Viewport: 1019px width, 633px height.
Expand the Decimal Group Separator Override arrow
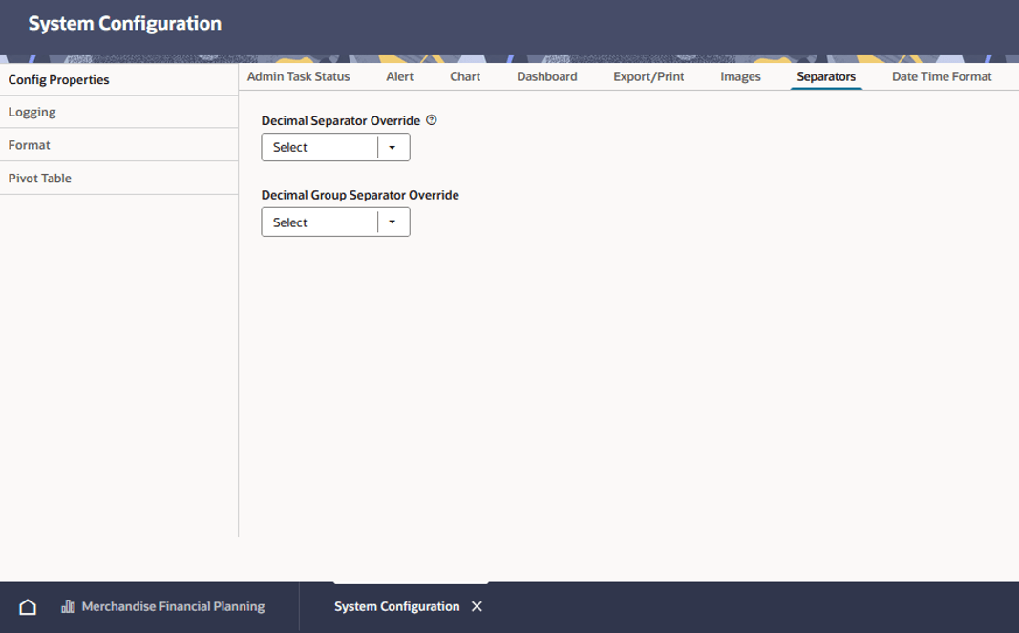coord(393,222)
